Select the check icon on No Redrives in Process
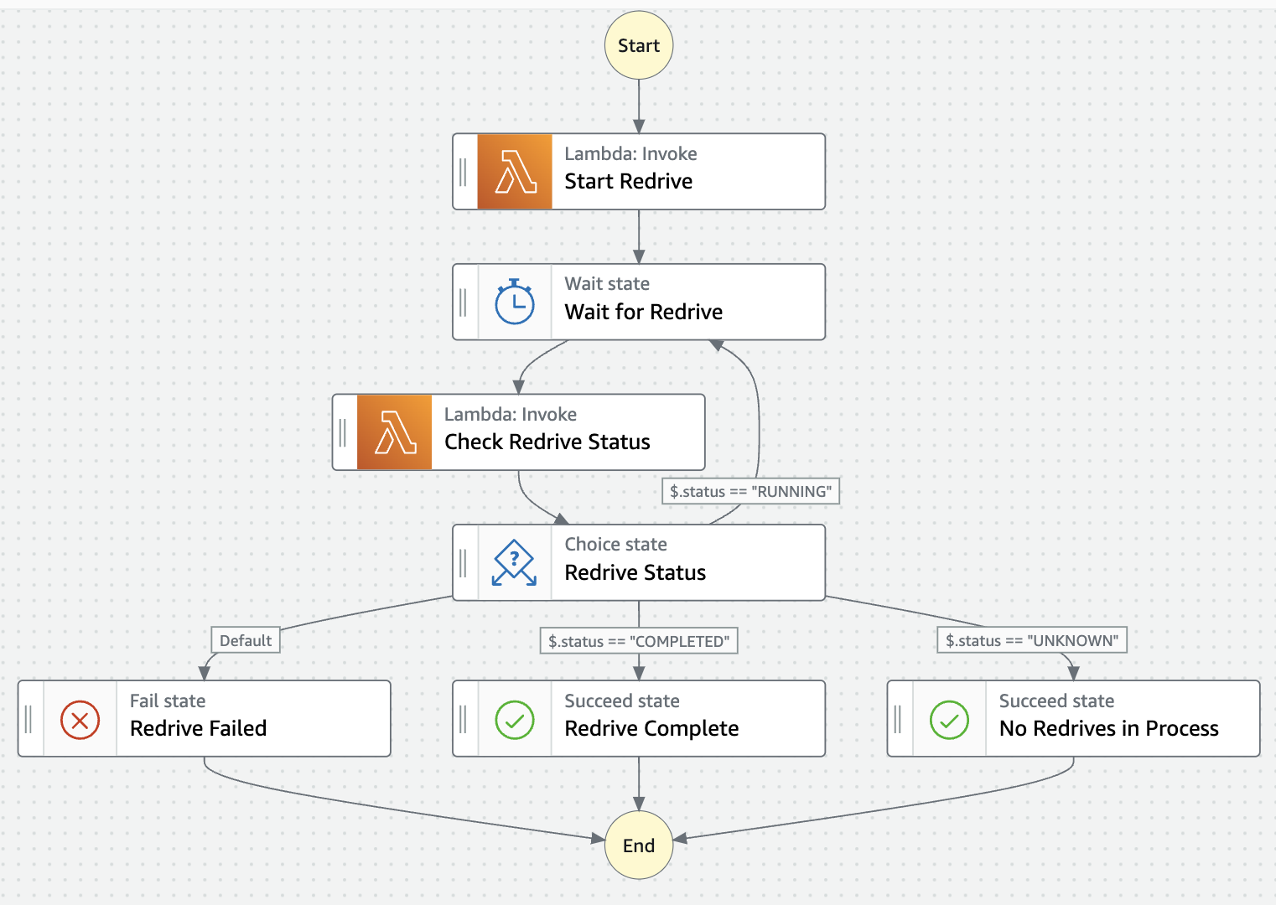This screenshot has width=1276, height=905. (948, 718)
